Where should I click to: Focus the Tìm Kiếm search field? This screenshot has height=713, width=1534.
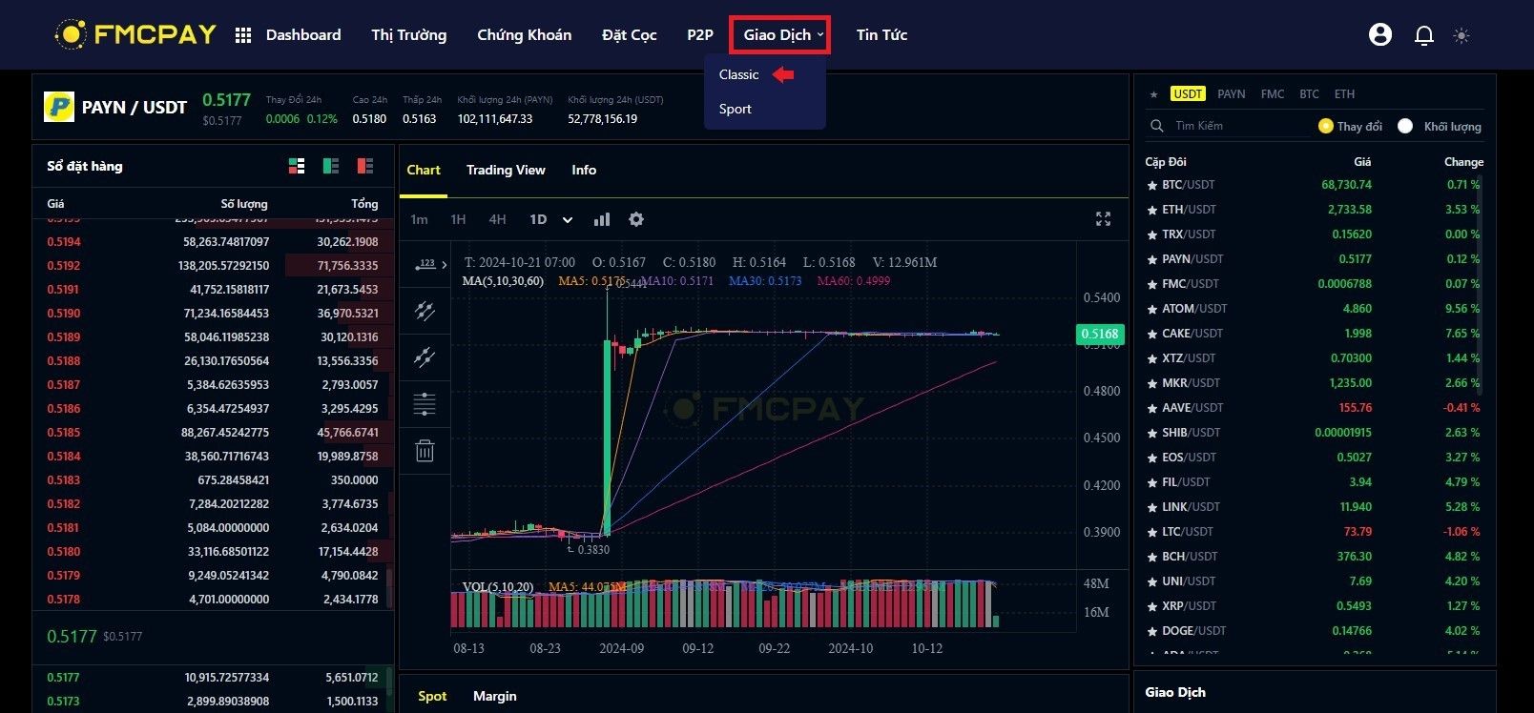(x=1240, y=126)
